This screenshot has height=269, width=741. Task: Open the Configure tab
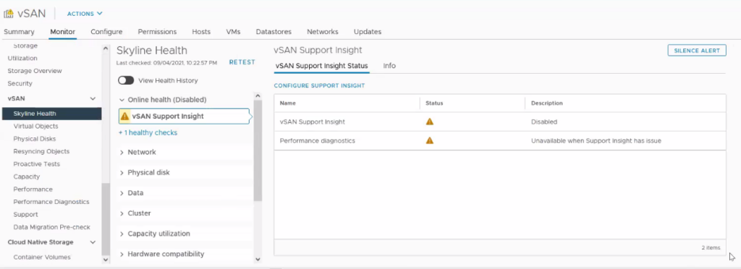click(106, 32)
